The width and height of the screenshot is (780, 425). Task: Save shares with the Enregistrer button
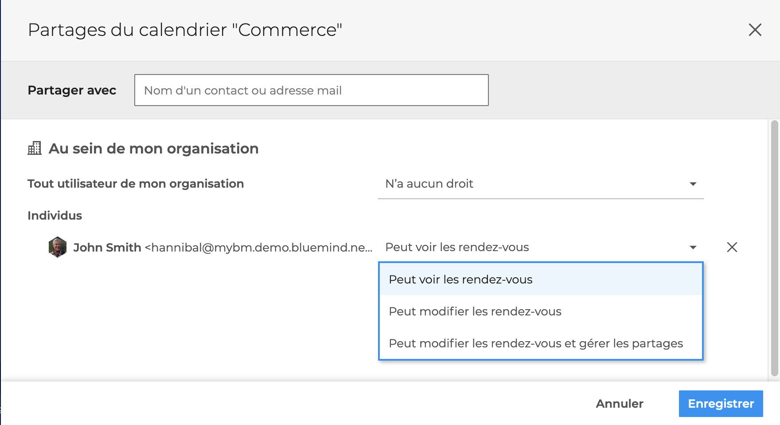click(721, 404)
